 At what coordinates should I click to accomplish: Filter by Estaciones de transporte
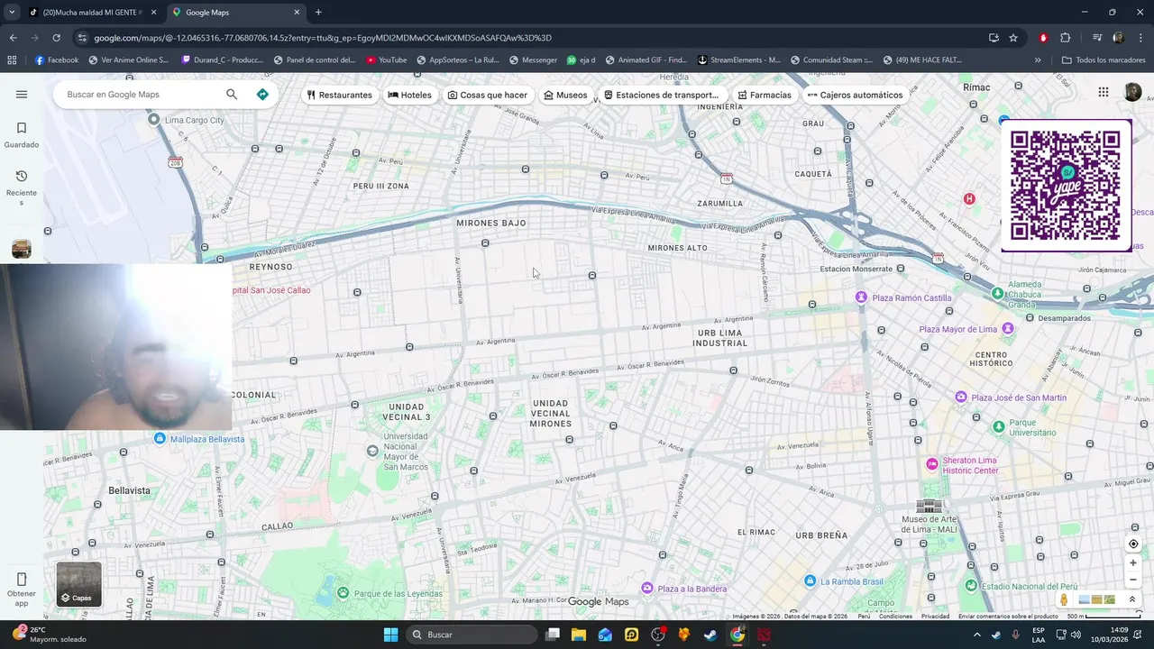click(661, 95)
